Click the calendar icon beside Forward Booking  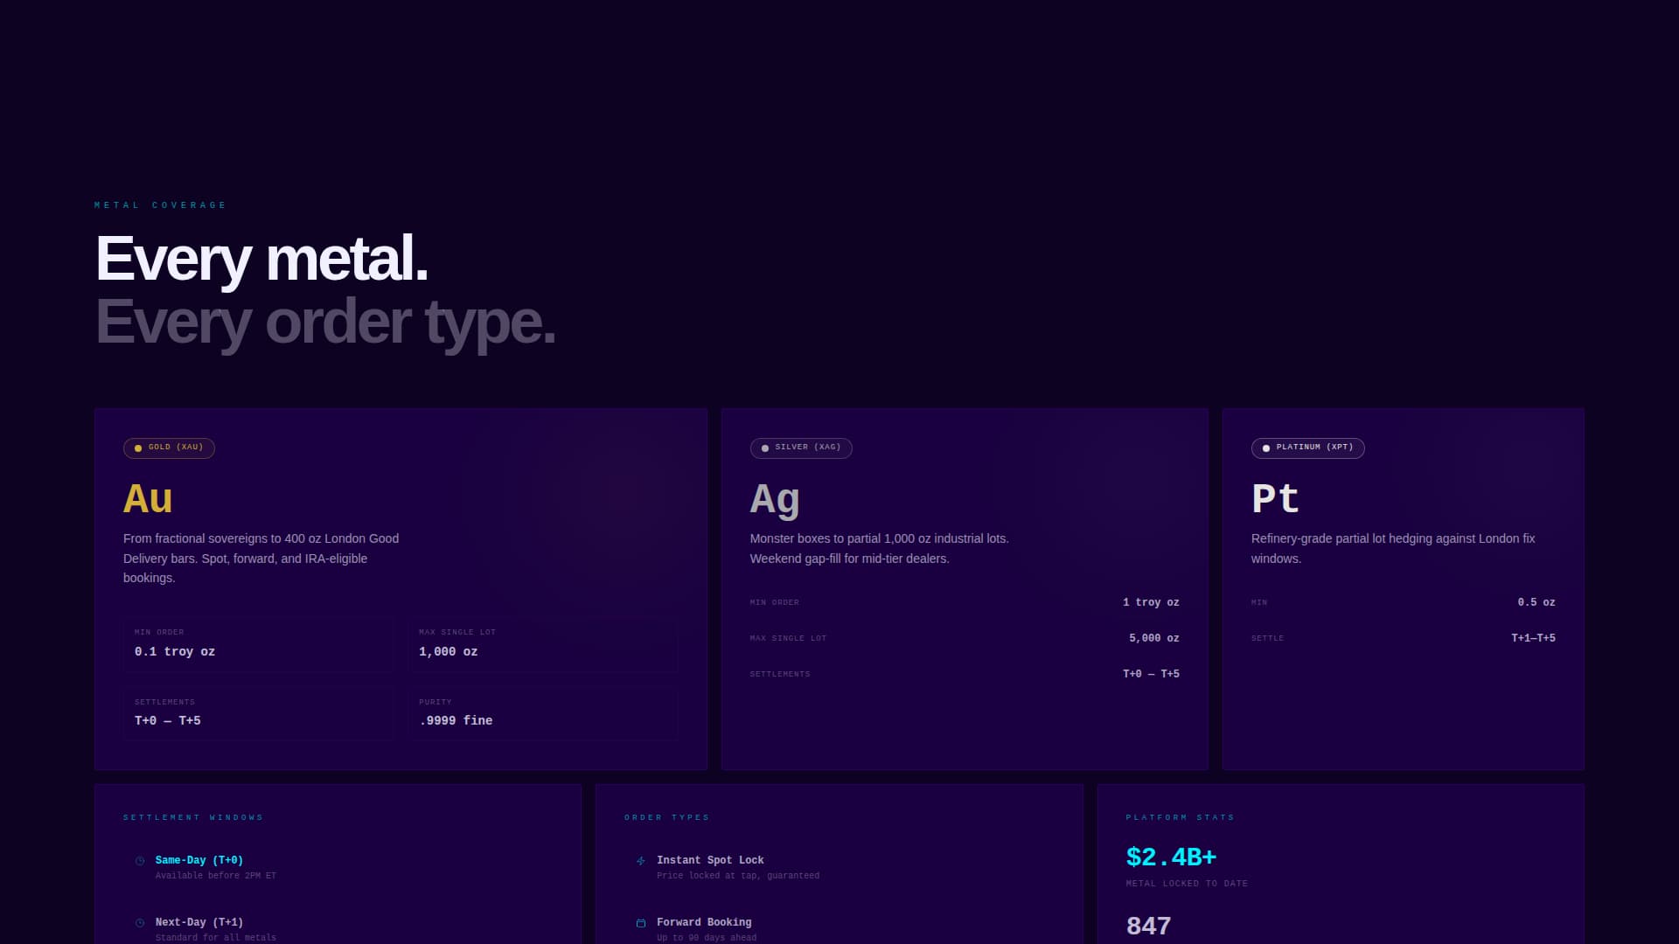tap(641, 923)
